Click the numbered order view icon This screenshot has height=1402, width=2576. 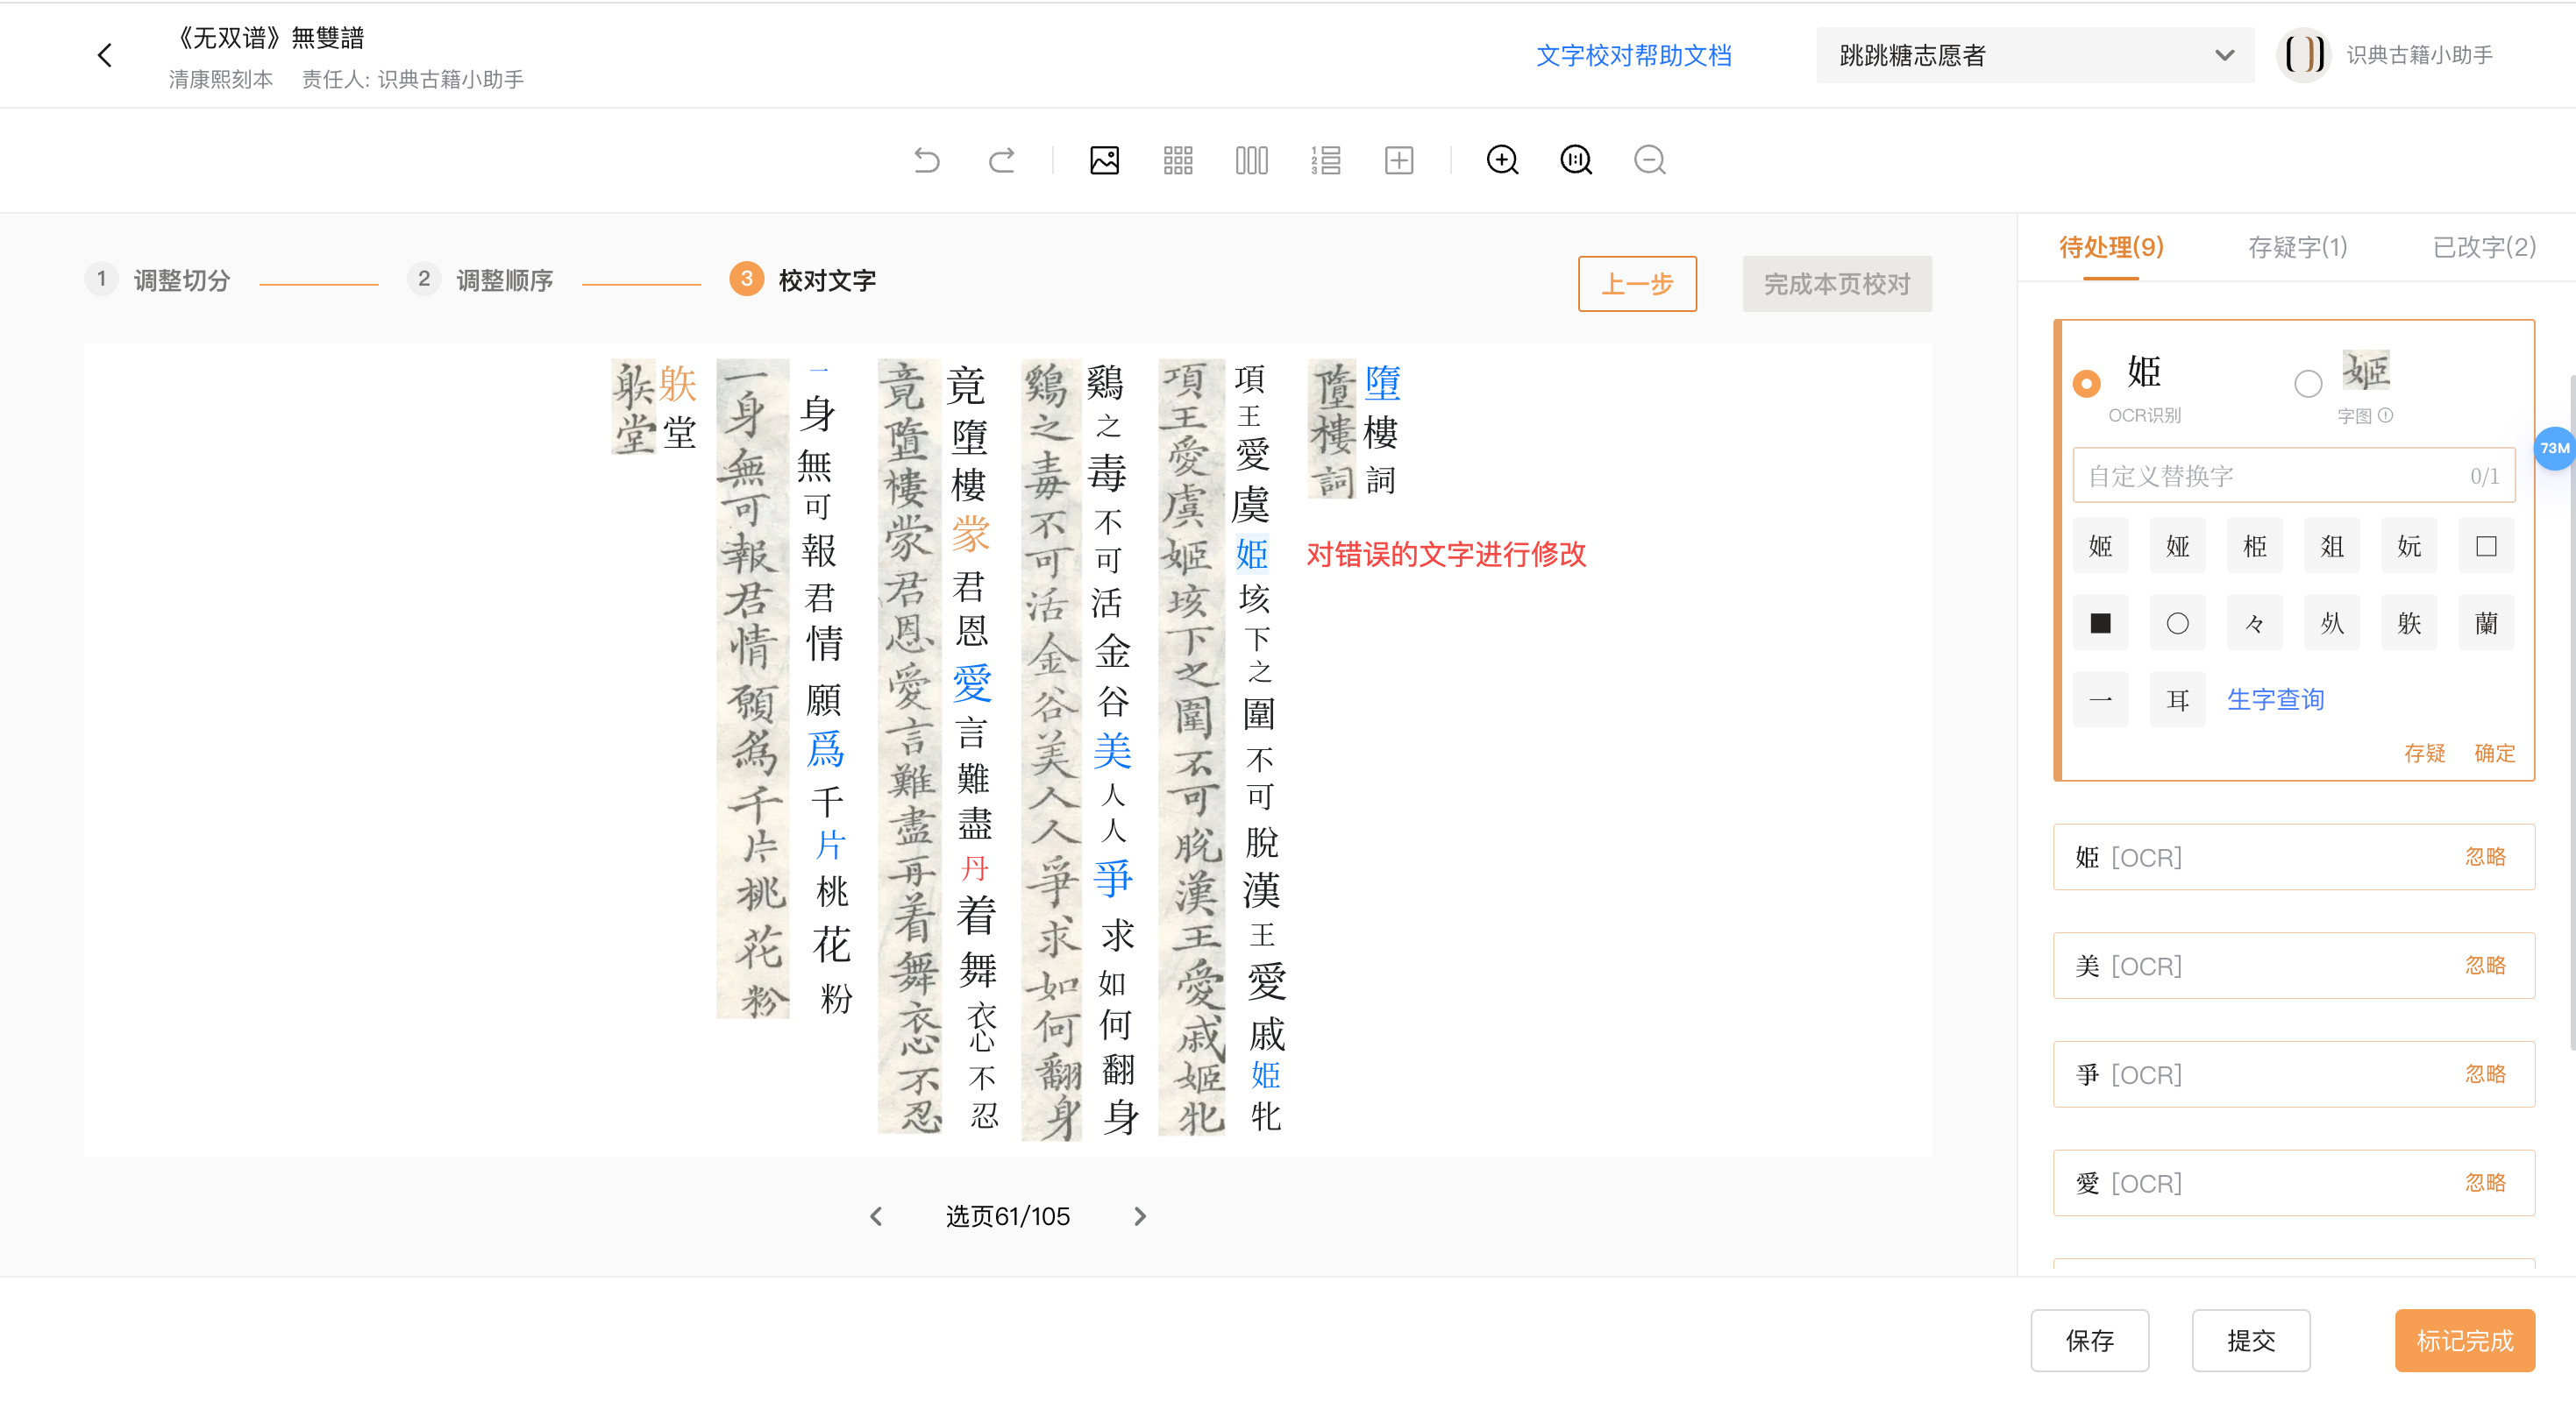(1325, 159)
